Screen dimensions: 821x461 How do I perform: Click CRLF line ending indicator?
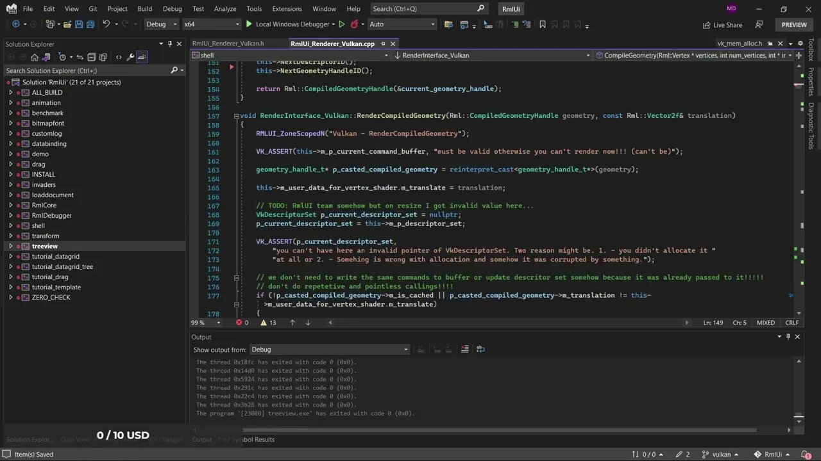(792, 323)
